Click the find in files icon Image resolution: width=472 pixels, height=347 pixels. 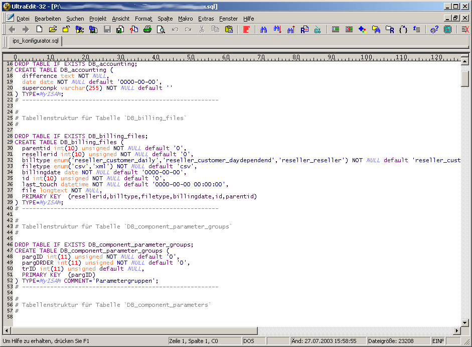click(376, 30)
